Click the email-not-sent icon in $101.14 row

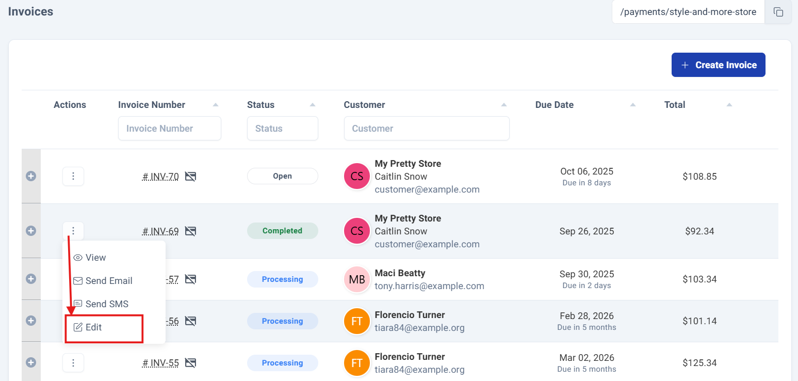pos(190,321)
